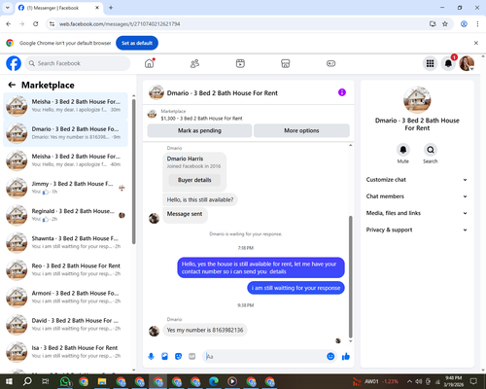Record a voice clip with the microphone icon
The width and height of the screenshot is (486, 389).
coord(151,357)
